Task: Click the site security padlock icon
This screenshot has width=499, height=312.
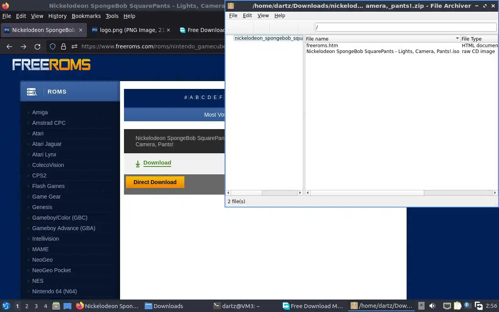Action: tap(64, 46)
